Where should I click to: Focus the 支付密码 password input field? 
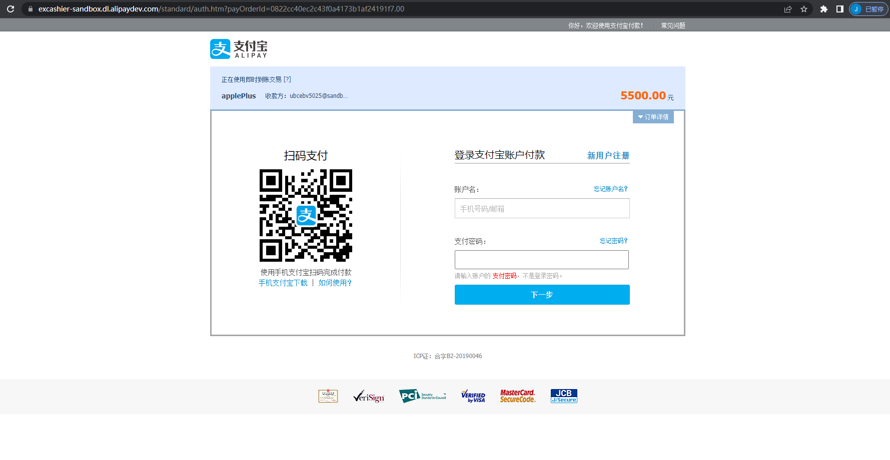pos(542,260)
